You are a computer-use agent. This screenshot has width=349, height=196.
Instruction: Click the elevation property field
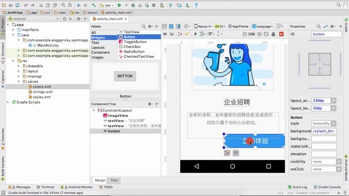(x=323, y=154)
